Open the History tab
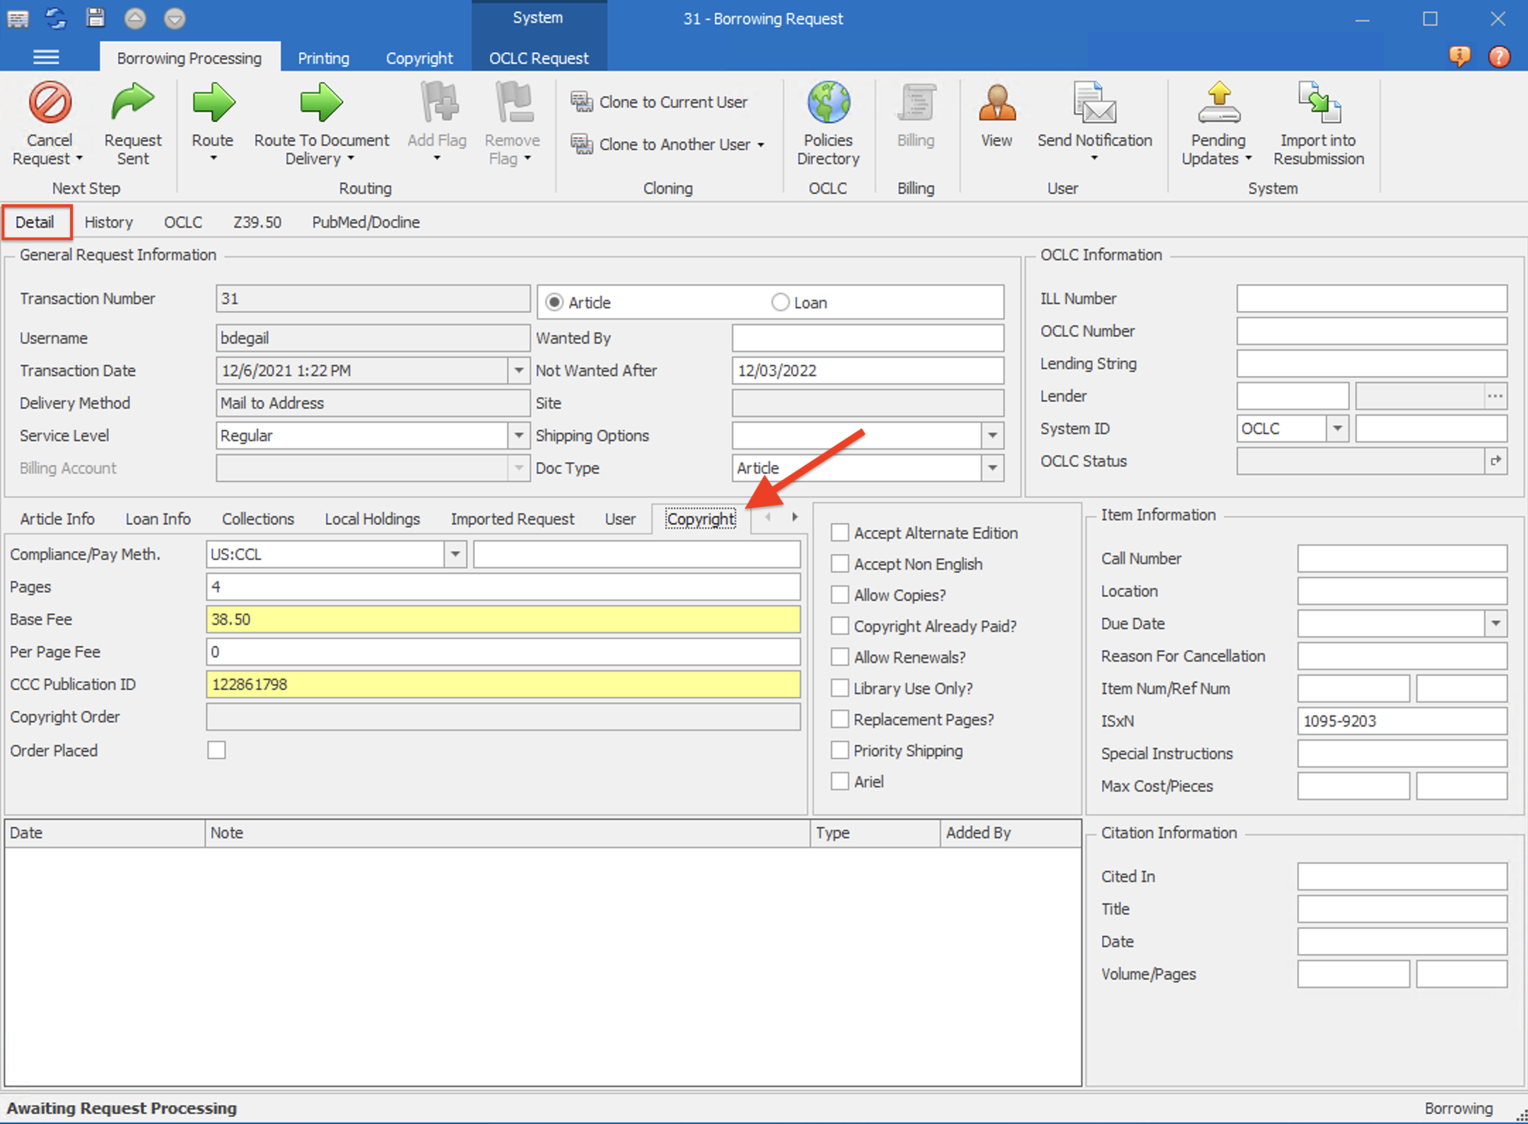Image resolution: width=1528 pixels, height=1124 pixels. 108,221
